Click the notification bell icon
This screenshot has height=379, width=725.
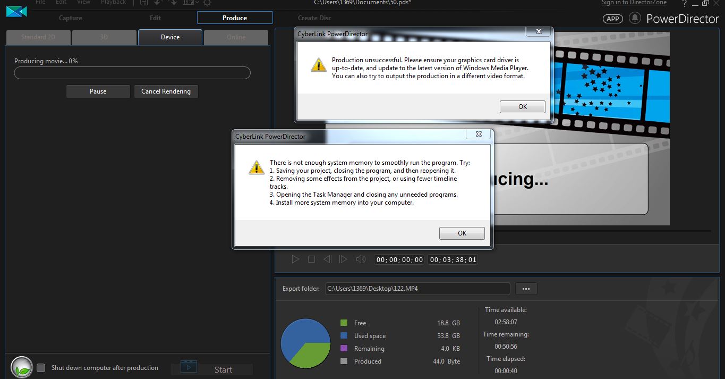[x=635, y=19]
